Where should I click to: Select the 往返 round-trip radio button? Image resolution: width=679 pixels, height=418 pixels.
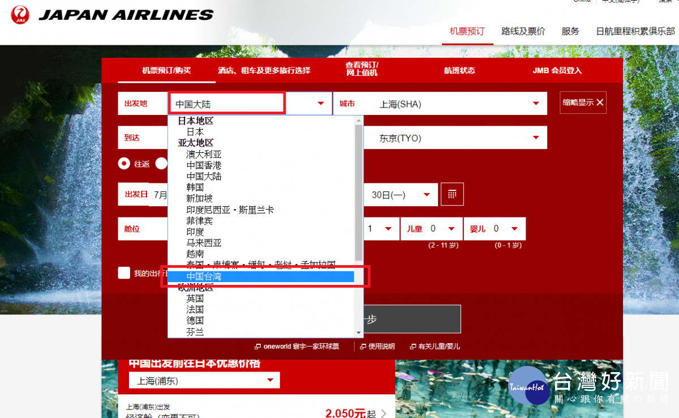point(124,164)
